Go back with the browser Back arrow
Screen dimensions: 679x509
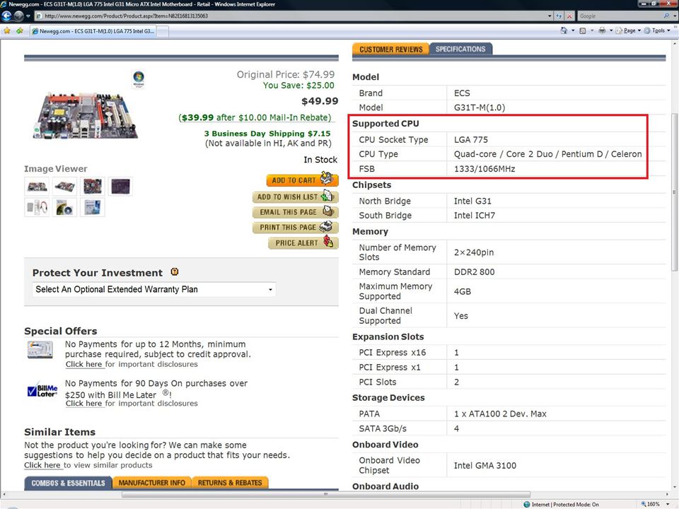6,16
